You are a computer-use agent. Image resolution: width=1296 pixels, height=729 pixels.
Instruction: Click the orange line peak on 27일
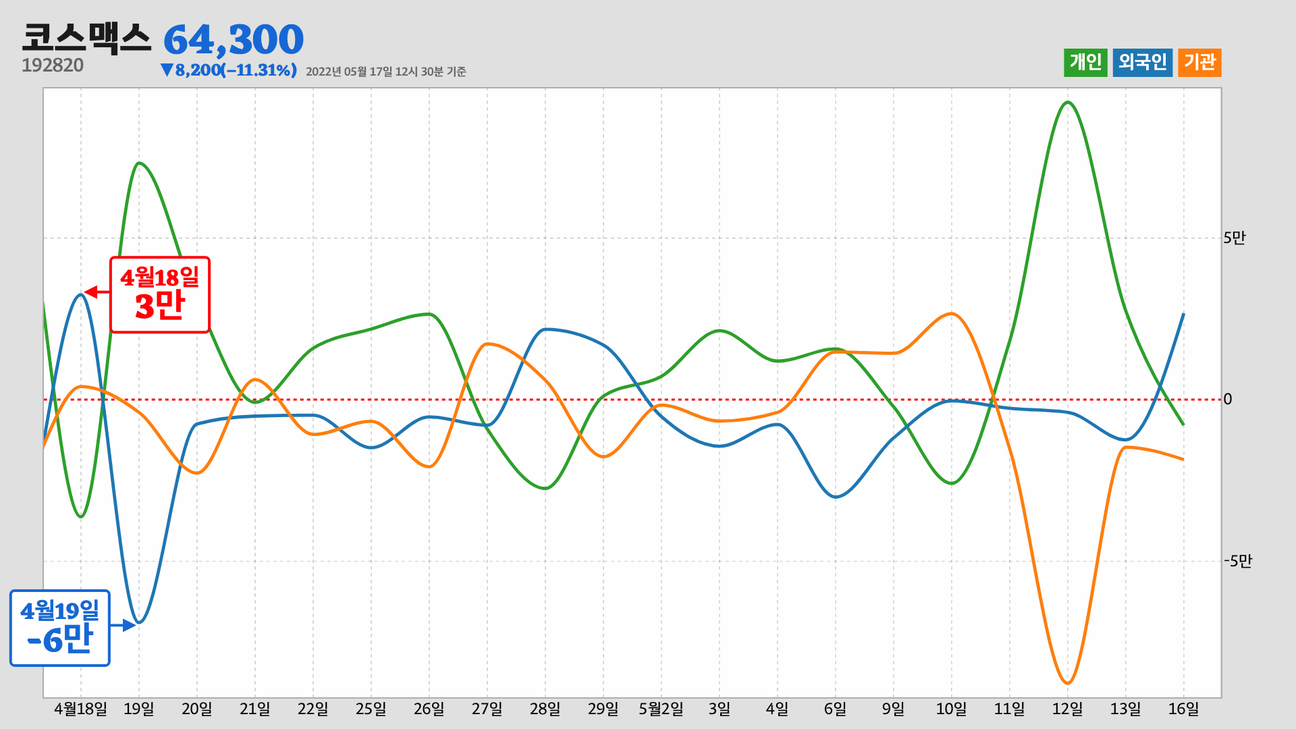[x=487, y=344]
